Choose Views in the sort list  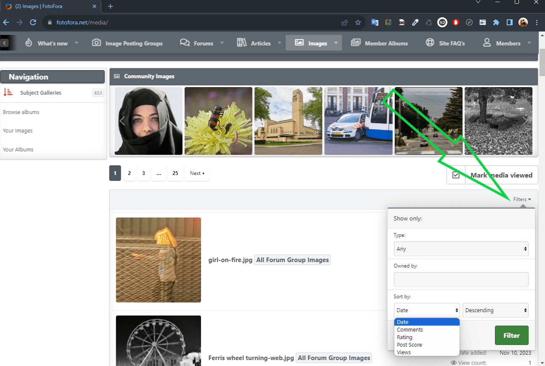(427, 352)
